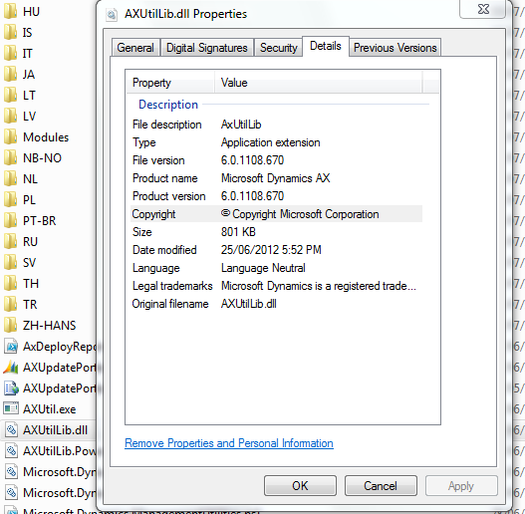
Task: Open the Previous Versions tab
Action: click(x=395, y=48)
